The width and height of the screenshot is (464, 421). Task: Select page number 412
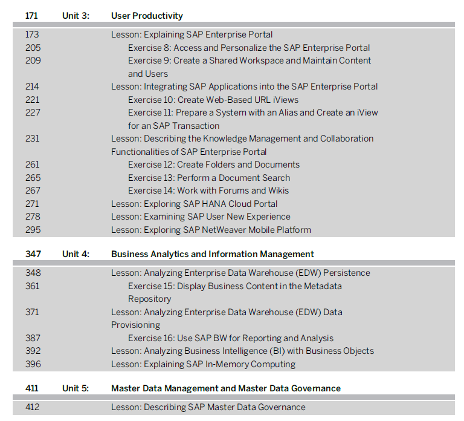32,407
